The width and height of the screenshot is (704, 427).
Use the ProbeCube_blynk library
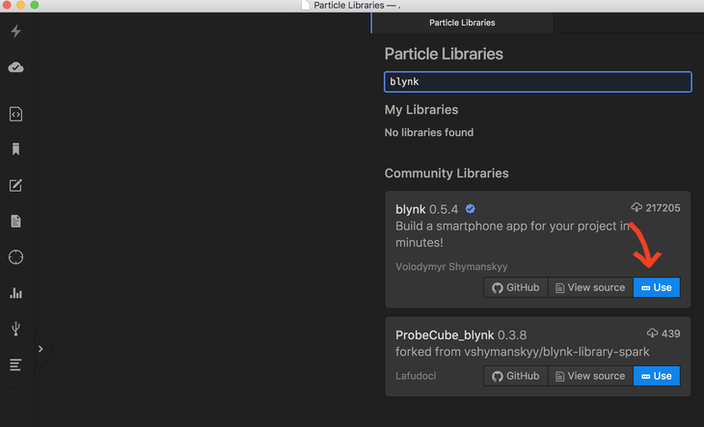point(657,376)
